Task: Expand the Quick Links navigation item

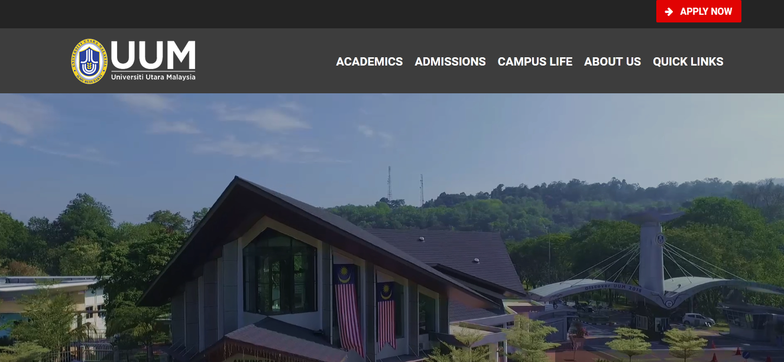Action: [x=688, y=61]
